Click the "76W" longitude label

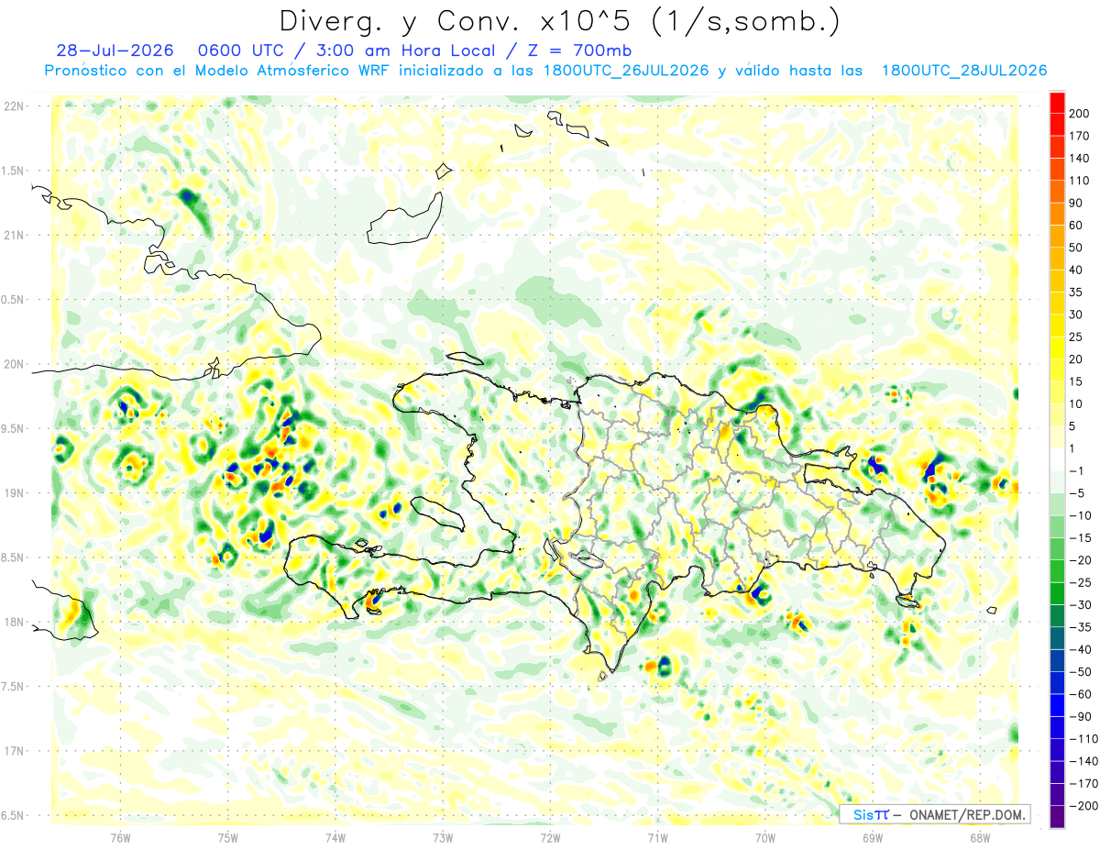(x=120, y=838)
